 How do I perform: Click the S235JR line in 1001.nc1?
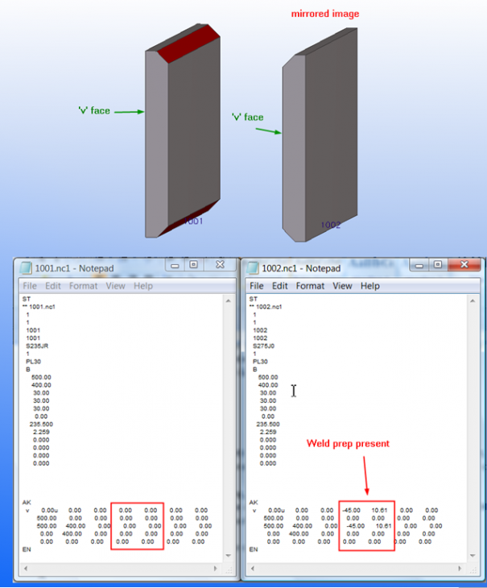click(37, 346)
